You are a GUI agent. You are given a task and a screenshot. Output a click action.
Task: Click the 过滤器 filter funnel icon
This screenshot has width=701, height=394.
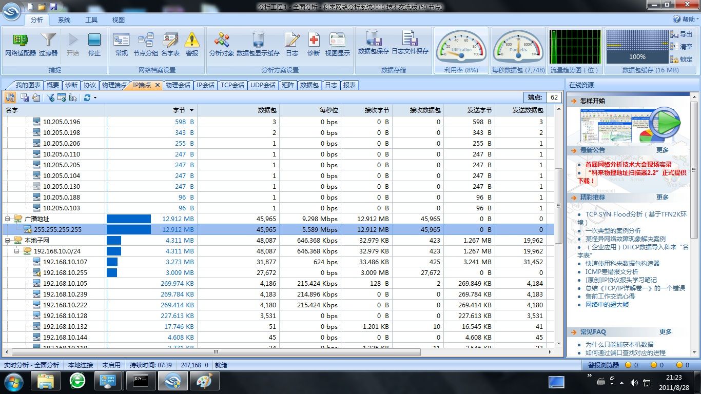(x=48, y=44)
